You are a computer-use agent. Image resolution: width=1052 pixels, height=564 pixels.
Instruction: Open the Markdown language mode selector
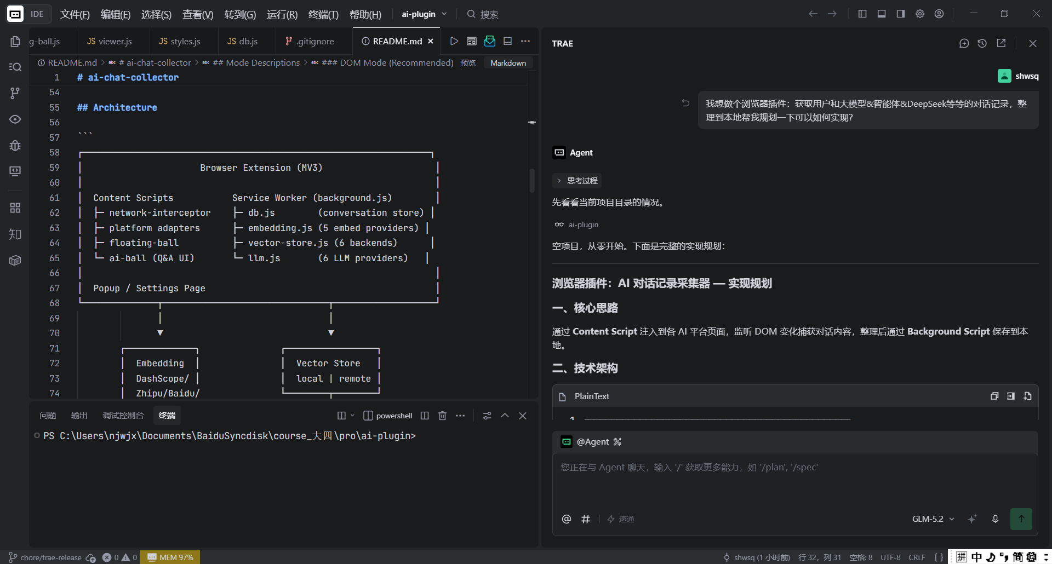click(x=508, y=63)
